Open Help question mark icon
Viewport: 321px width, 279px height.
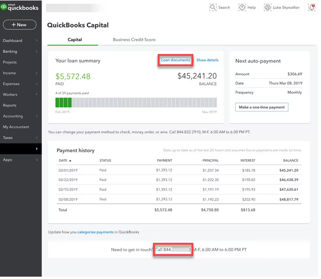click(x=242, y=7)
